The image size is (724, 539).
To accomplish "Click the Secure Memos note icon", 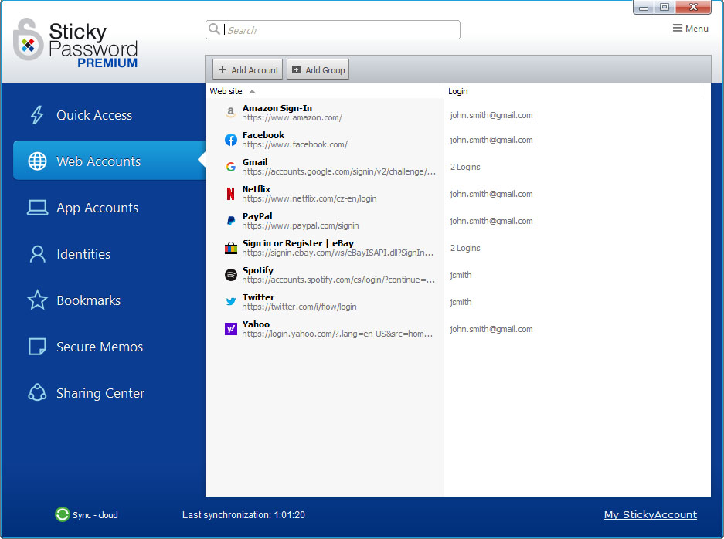I will coord(37,347).
